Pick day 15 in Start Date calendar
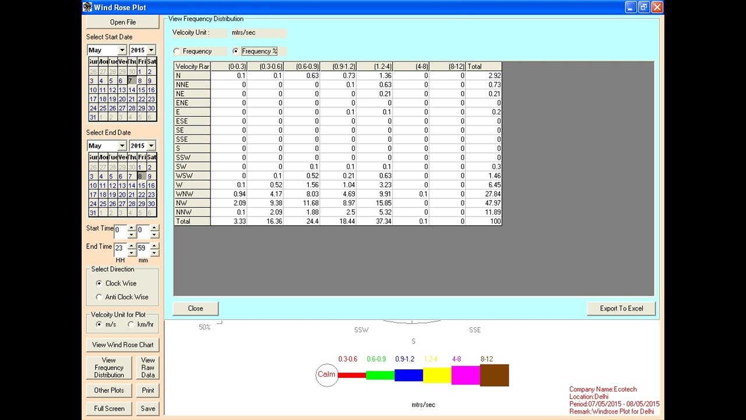The width and height of the screenshot is (746, 420). click(141, 90)
